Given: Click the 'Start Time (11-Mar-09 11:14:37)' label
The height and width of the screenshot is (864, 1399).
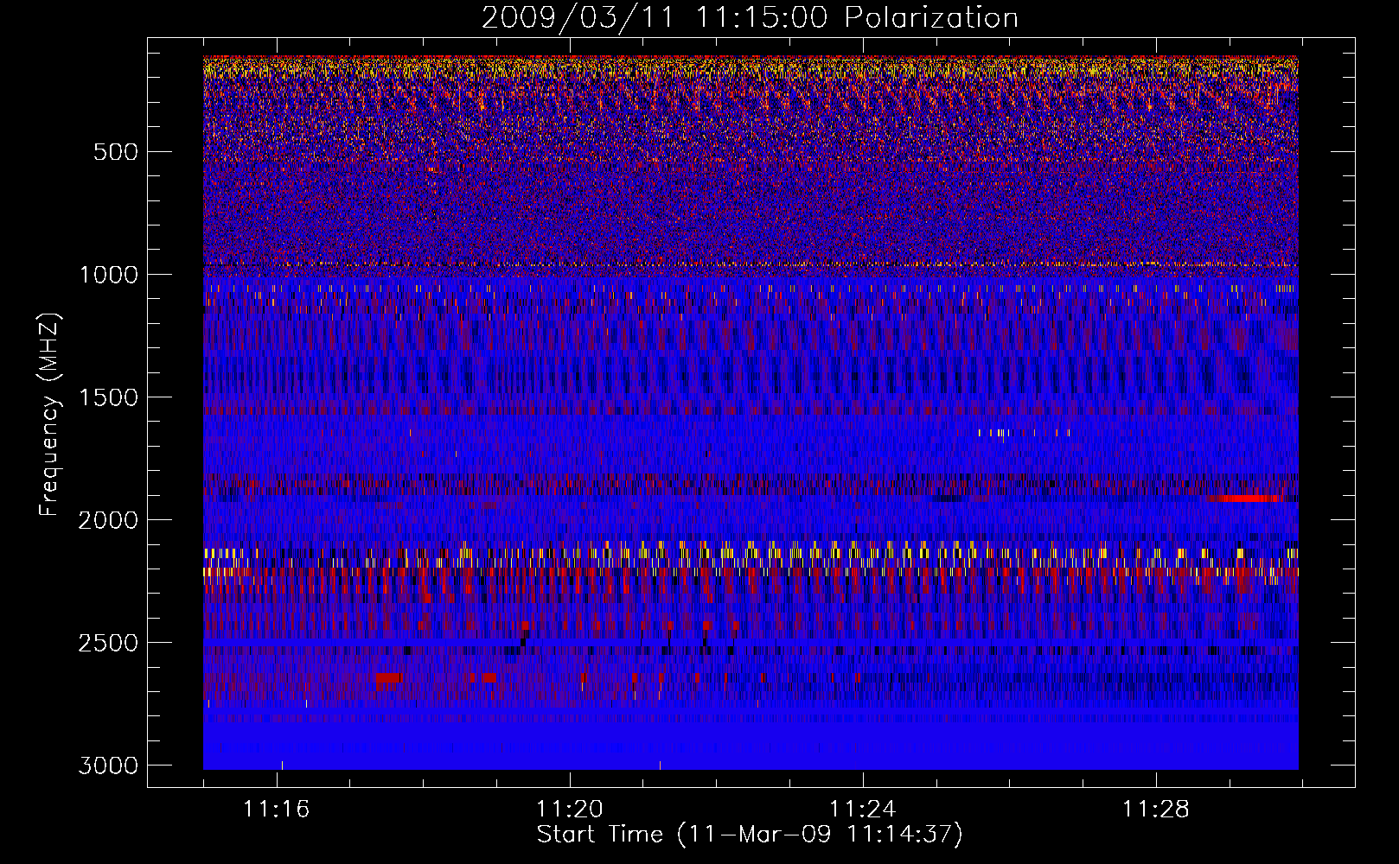Looking at the screenshot, I should point(750,835).
